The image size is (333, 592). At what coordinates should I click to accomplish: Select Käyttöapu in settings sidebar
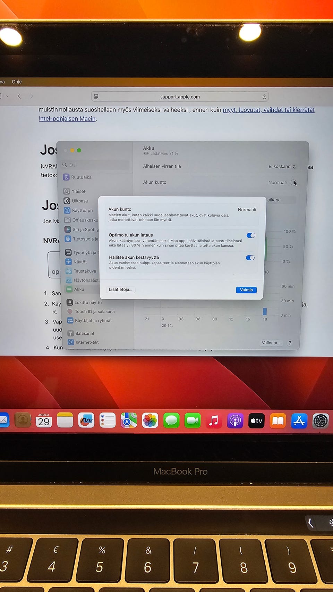78,210
